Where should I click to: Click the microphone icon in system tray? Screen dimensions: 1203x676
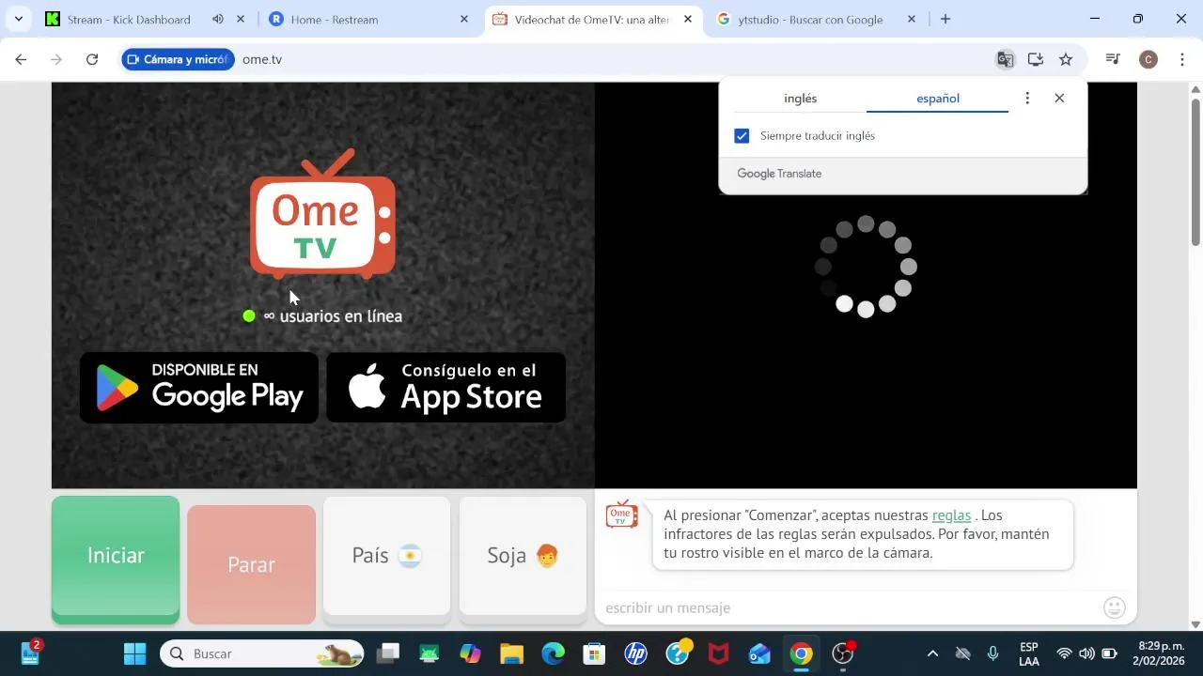click(992, 653)
